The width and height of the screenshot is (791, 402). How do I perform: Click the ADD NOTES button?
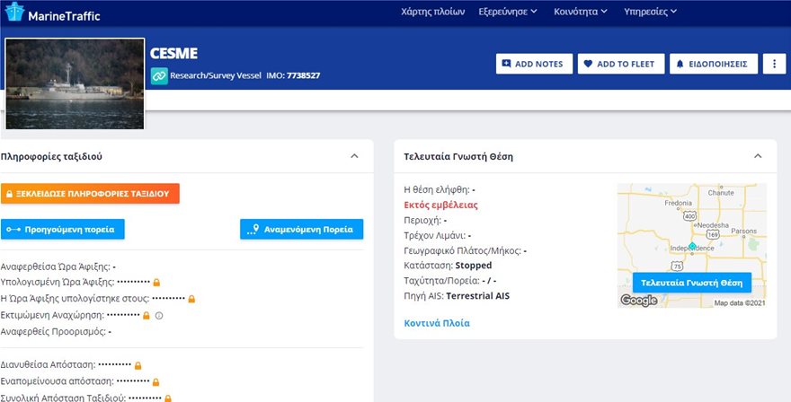pos(531,64)
